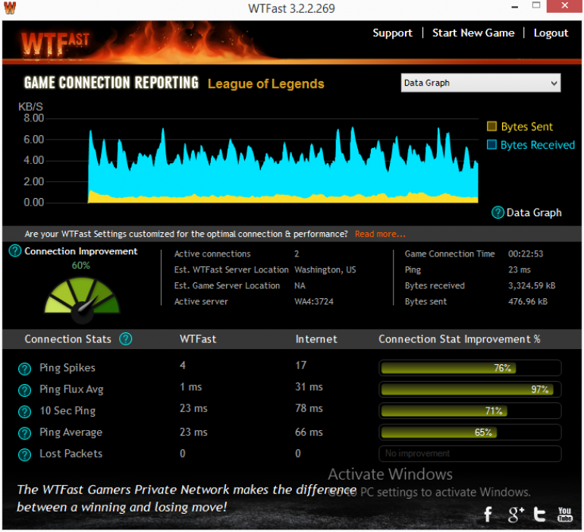Select Start New Game
The height and width of the screenshot is (532, 584).
click(x=473, y=33)
